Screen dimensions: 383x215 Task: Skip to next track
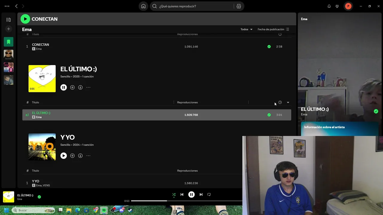click(201, 195)
